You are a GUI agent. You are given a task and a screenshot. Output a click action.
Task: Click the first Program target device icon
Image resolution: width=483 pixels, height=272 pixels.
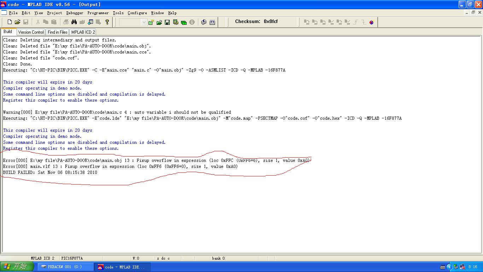pos(307,22)
